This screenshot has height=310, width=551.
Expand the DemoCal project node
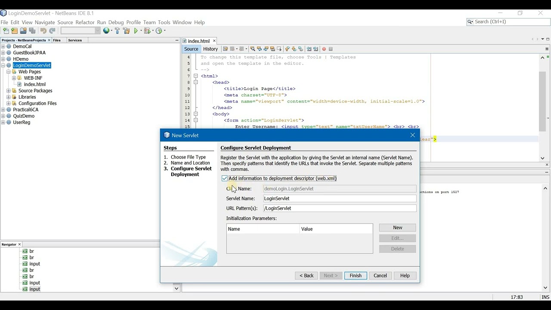click(3, 46)
